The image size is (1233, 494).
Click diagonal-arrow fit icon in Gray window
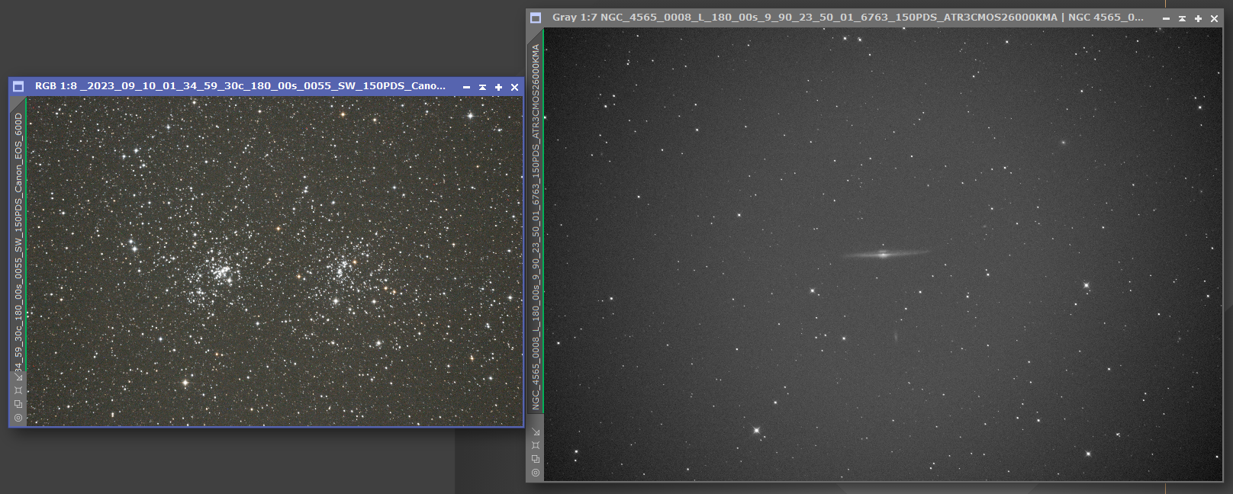[x=536, y=431]
